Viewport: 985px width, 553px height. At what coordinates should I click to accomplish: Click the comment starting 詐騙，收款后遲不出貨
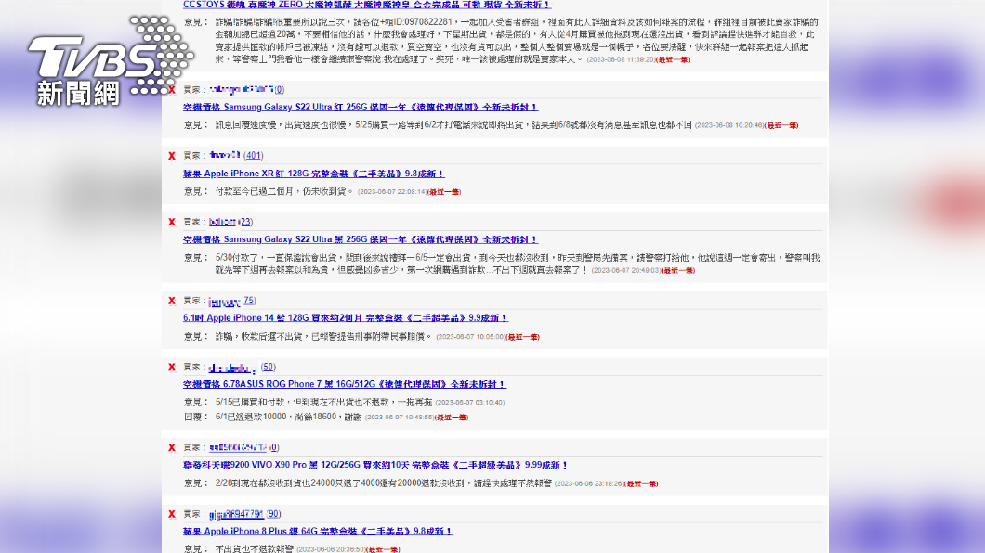tap(323, 336)
